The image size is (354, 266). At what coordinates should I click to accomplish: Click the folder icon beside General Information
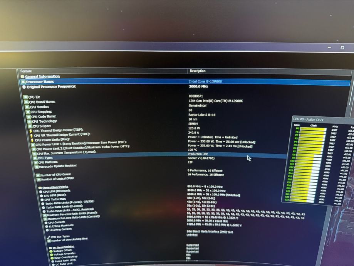pos(22,77)
